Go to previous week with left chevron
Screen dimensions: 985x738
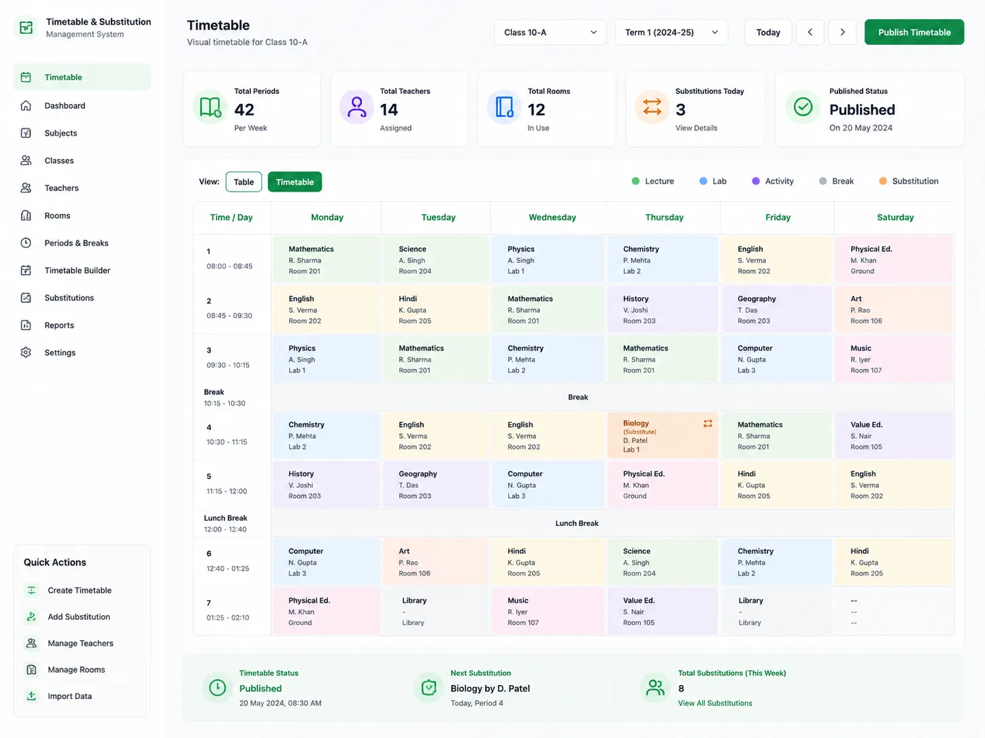(809, 33)
